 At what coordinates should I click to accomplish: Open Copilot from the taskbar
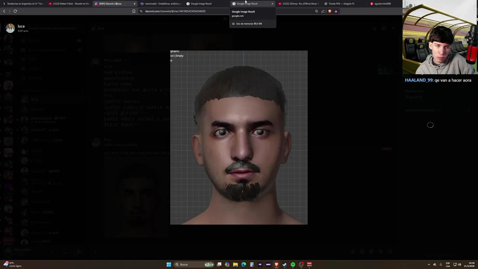pyautogui.click(x=227, y=265)
